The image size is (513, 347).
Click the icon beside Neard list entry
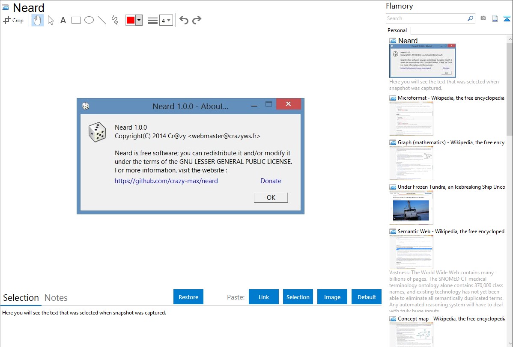393,41
